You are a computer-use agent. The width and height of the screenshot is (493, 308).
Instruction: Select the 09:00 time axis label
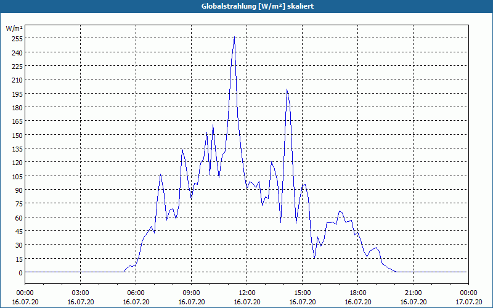(x=191, y=293)
